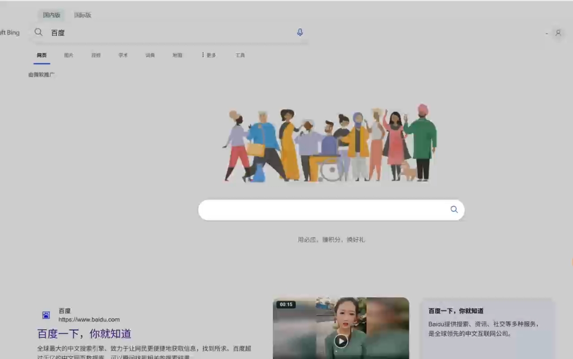The image size is (573, 359).
Task: Click the 用必应，赚积分，换好礼 text
Action: coord(331,240)
